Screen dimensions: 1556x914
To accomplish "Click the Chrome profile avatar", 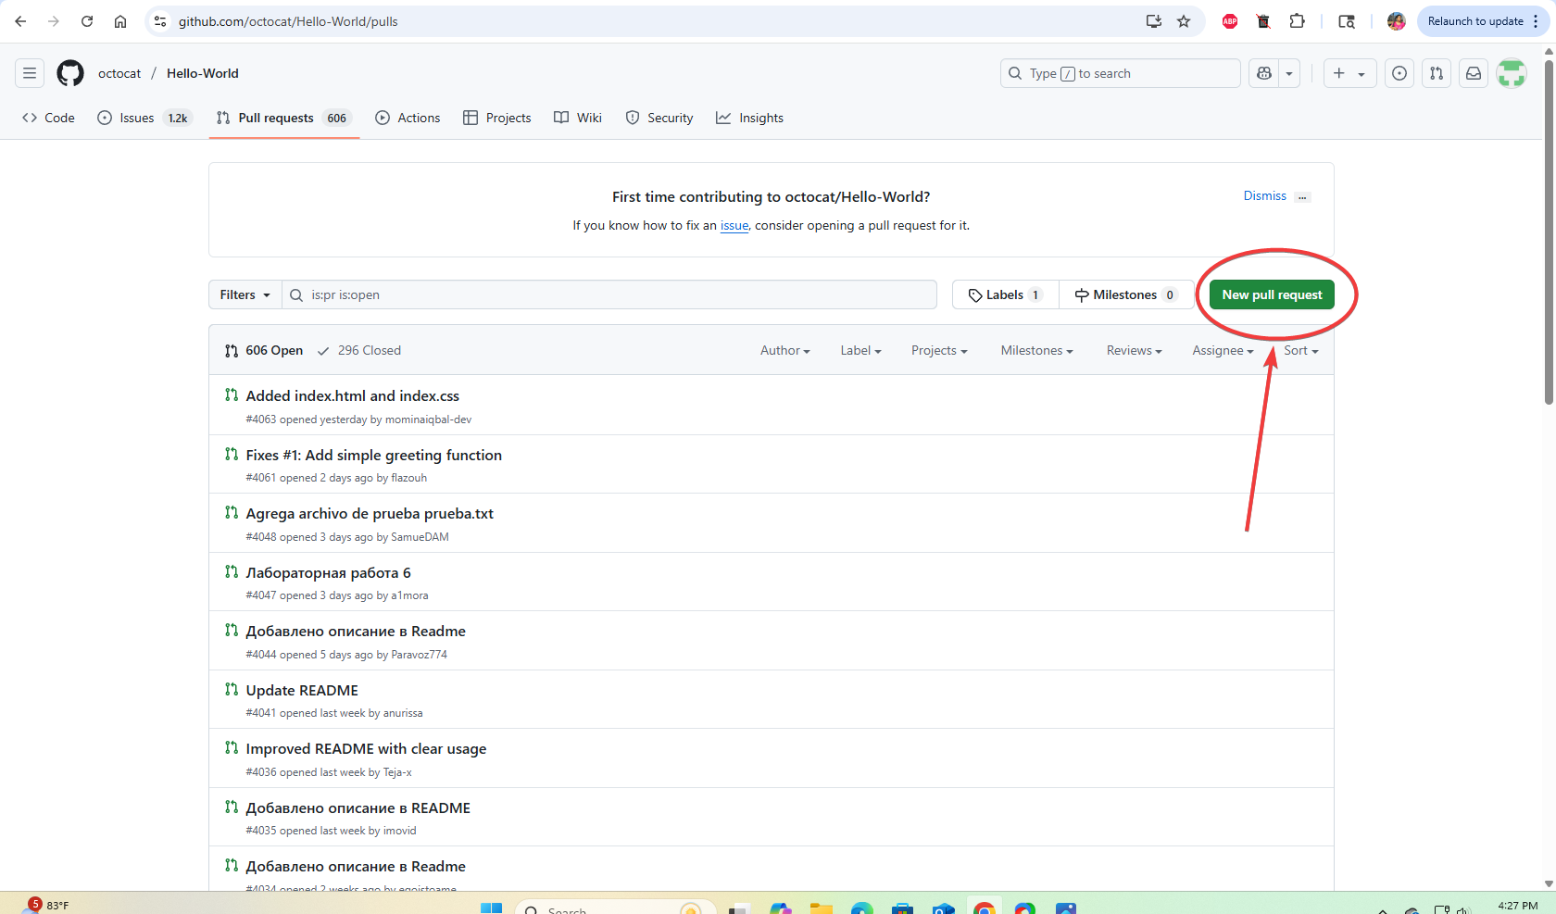I will click(x=1397, y=21).
